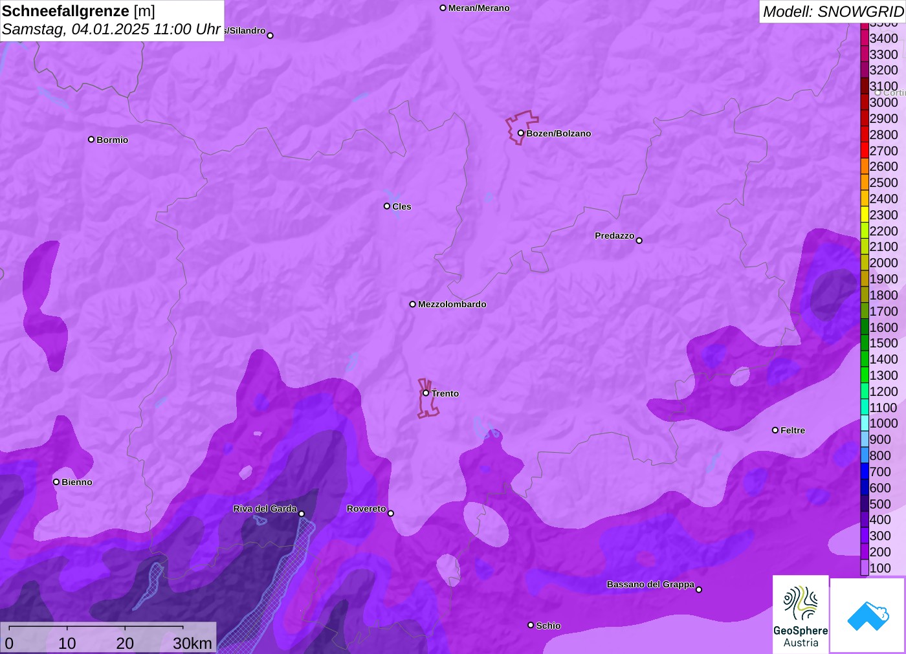906x654 pixels.
Task: Click the 2000 value in the legend
Action: [883, 263]
